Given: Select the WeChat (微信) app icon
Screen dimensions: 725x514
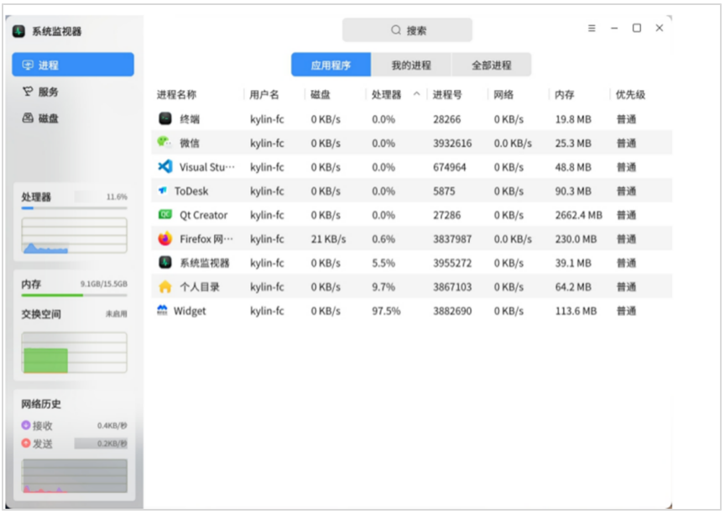Looking at the screenshot, I should pos(164,143).
